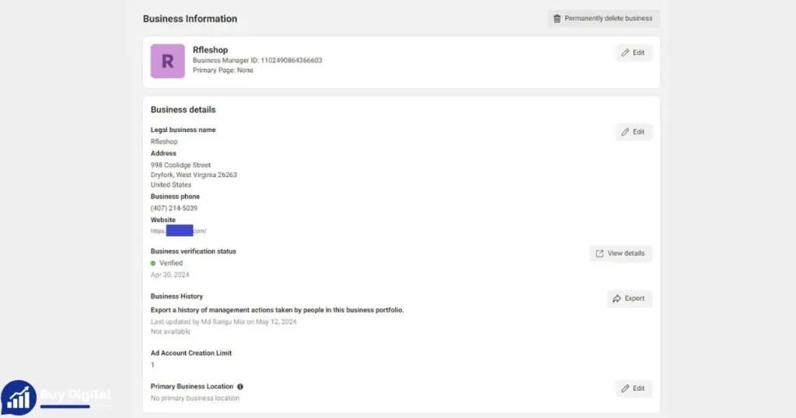
Task: Click the Permanently delete business button
Action: [603, 19]
